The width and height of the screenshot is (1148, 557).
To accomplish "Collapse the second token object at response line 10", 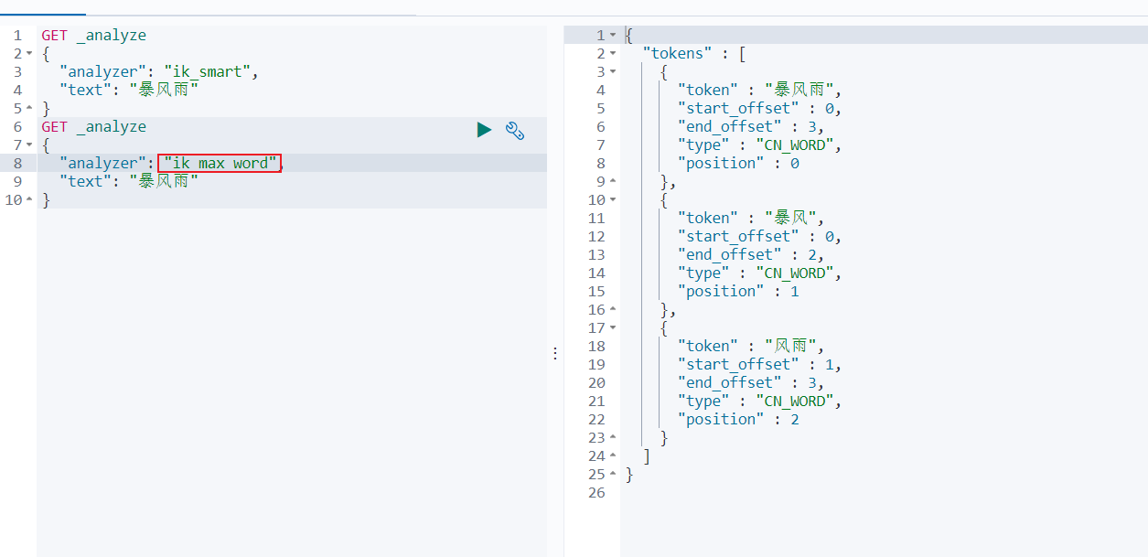I will click(613, 200).
